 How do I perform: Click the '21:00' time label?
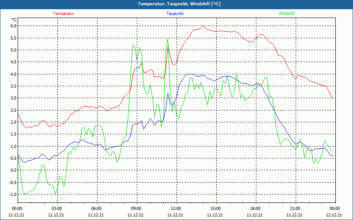(296, 209)
